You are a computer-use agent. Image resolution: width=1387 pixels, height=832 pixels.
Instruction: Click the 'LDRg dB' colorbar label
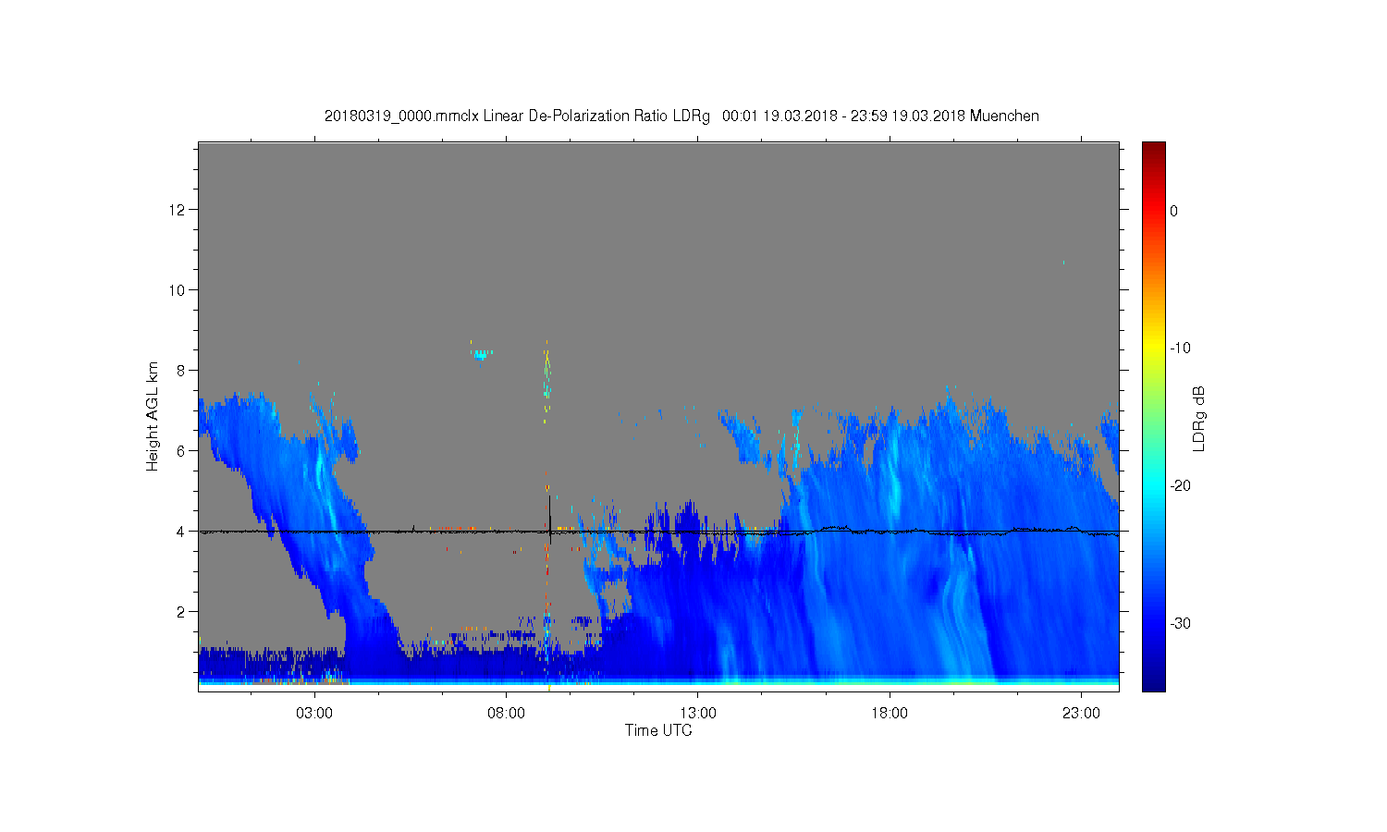point(1199,418)
